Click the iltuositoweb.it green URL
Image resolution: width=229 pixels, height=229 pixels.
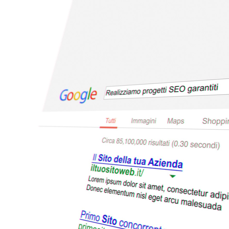point(117,171)
